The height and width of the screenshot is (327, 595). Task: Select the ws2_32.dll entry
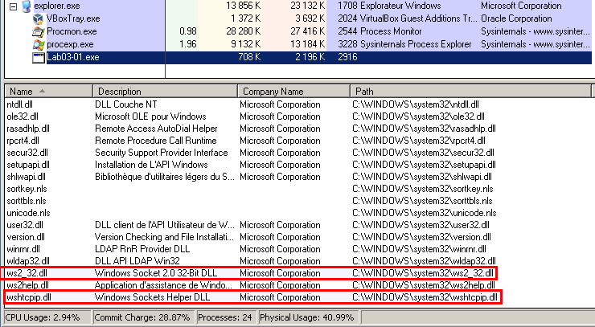coord(27,273)
